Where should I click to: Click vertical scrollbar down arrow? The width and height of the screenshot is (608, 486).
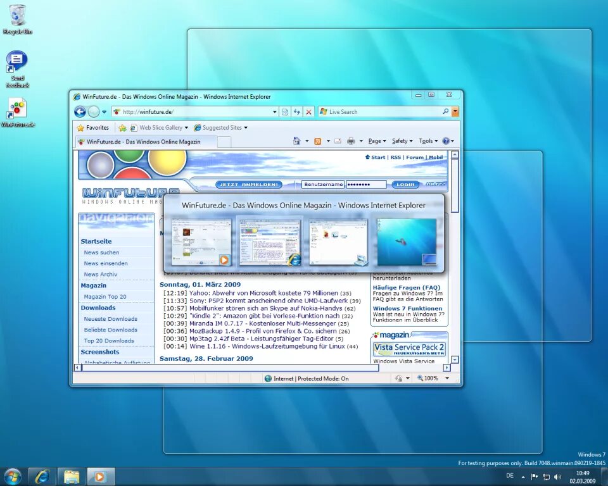coord(455,359)
